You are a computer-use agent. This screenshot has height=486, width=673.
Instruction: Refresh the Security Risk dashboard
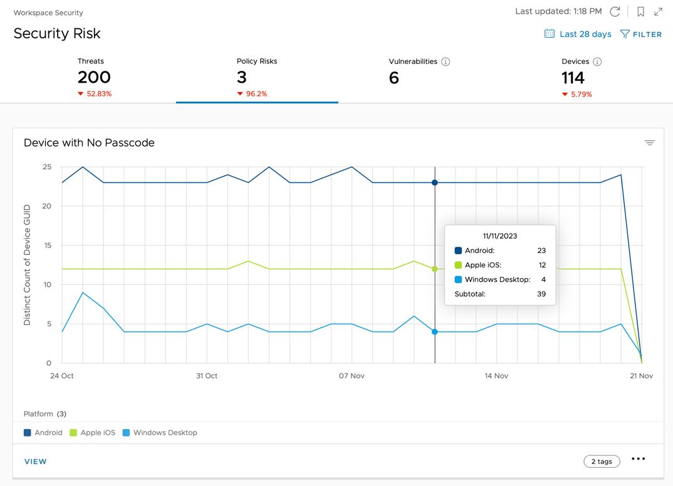pos(615,11)
